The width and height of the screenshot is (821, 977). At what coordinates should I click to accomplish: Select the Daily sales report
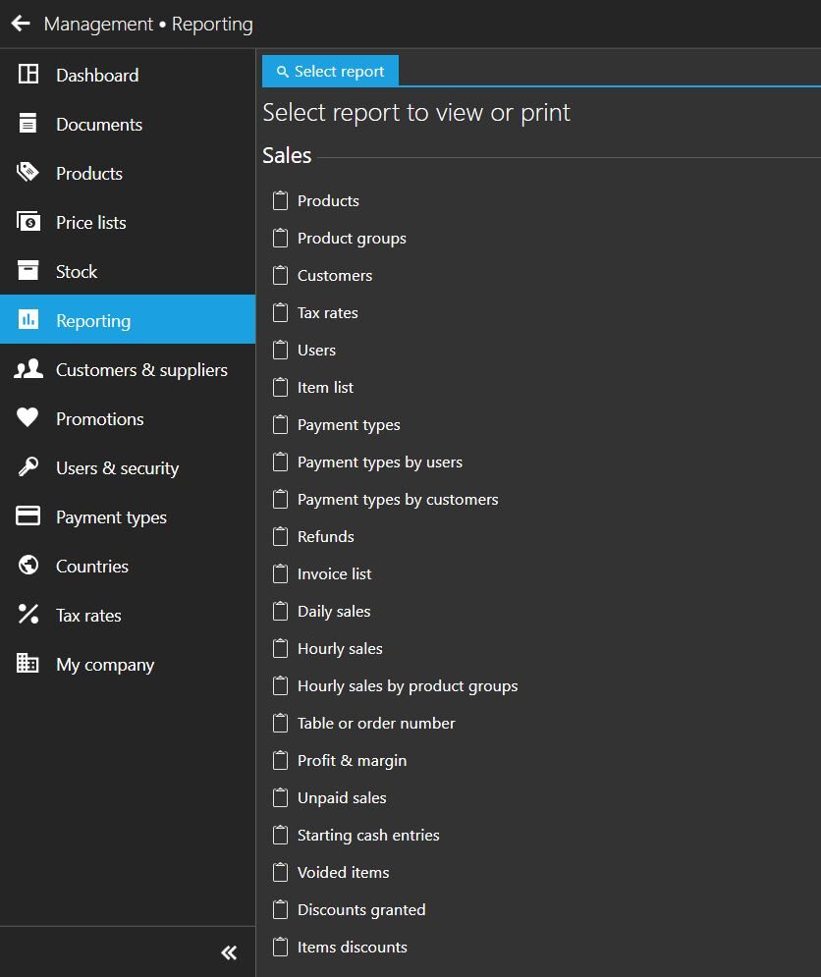tap(334, 612)
